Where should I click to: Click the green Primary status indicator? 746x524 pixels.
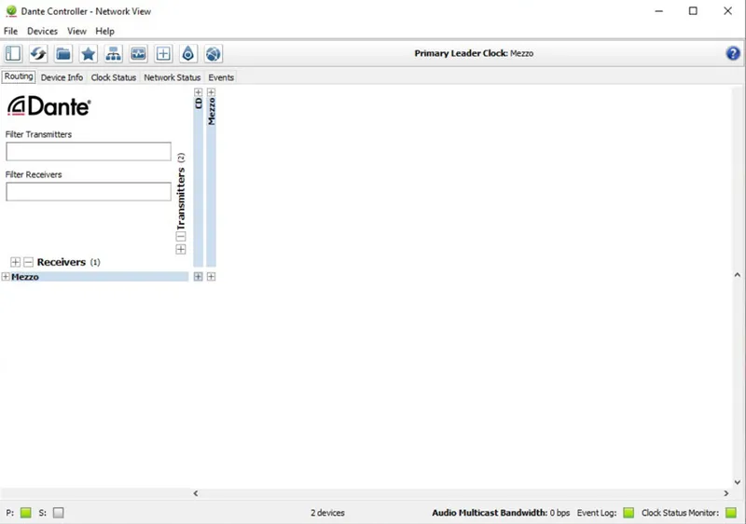tap(26, 513)
